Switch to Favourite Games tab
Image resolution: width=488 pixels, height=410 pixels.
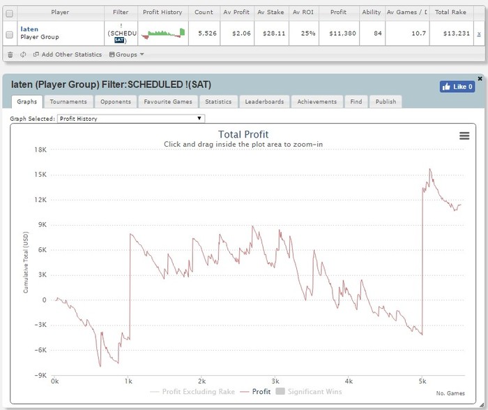coord(168,102)
